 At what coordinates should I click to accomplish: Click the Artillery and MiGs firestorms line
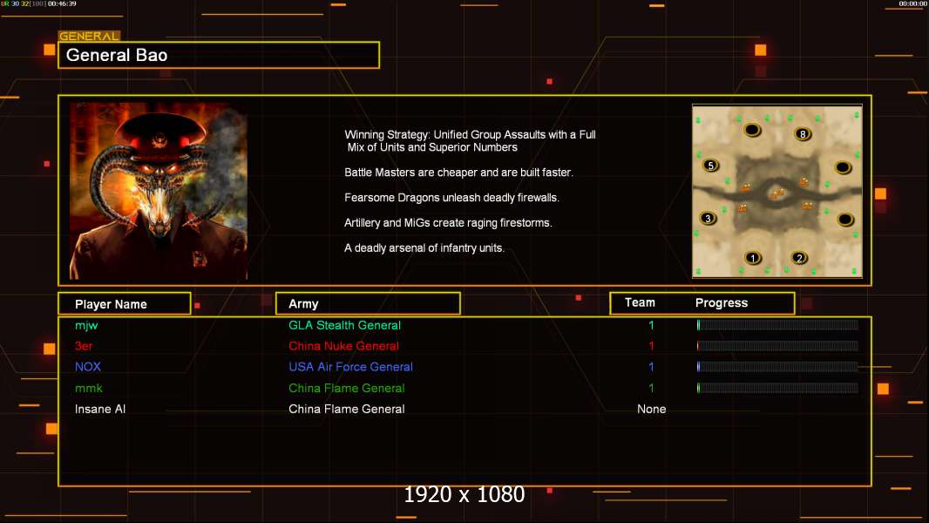(448, 222)
